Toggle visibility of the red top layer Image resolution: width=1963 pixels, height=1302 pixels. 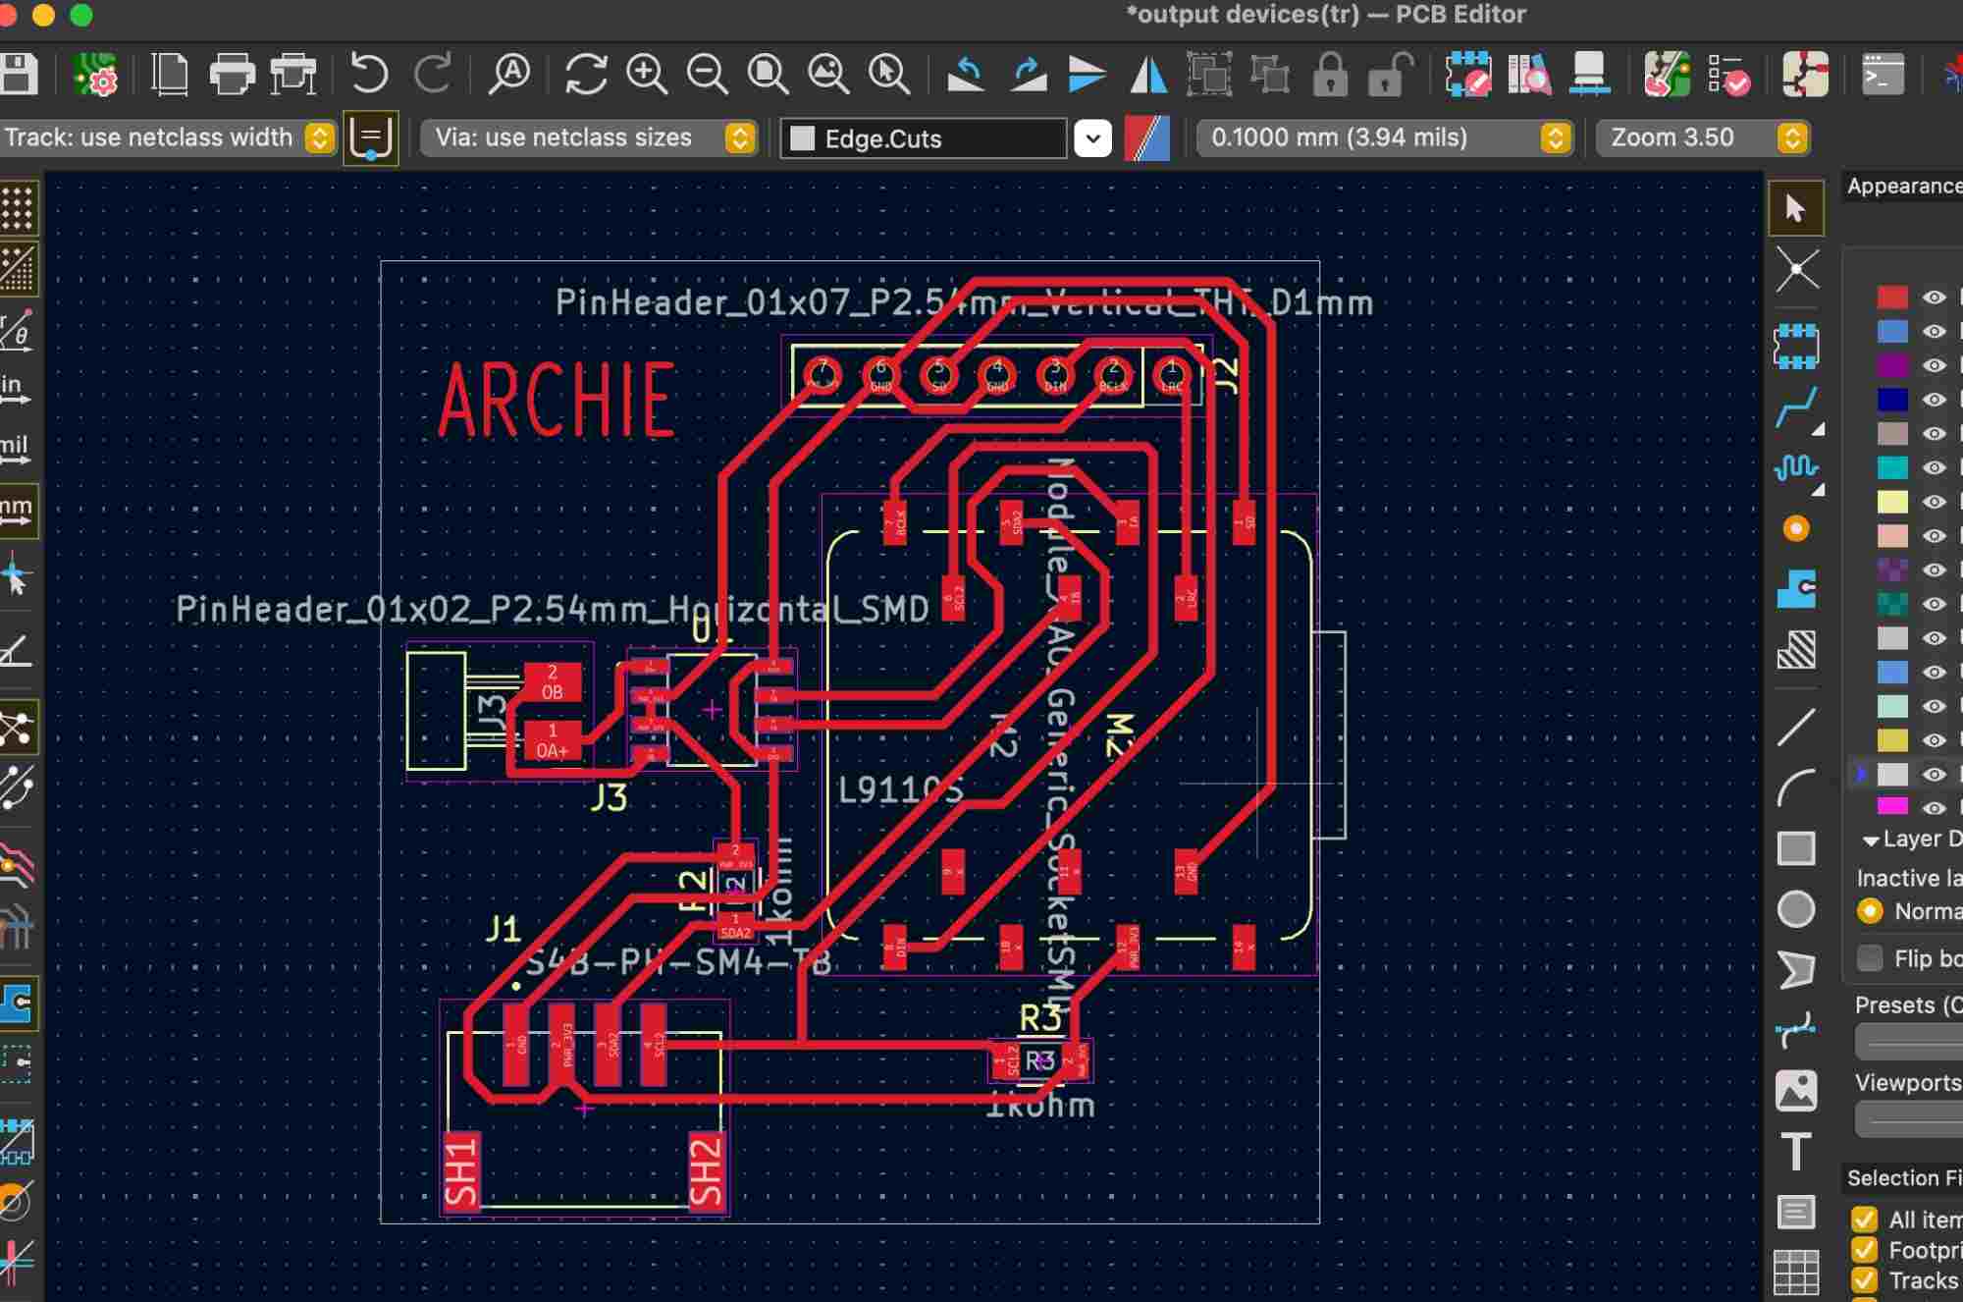(x=1934, y=298)
